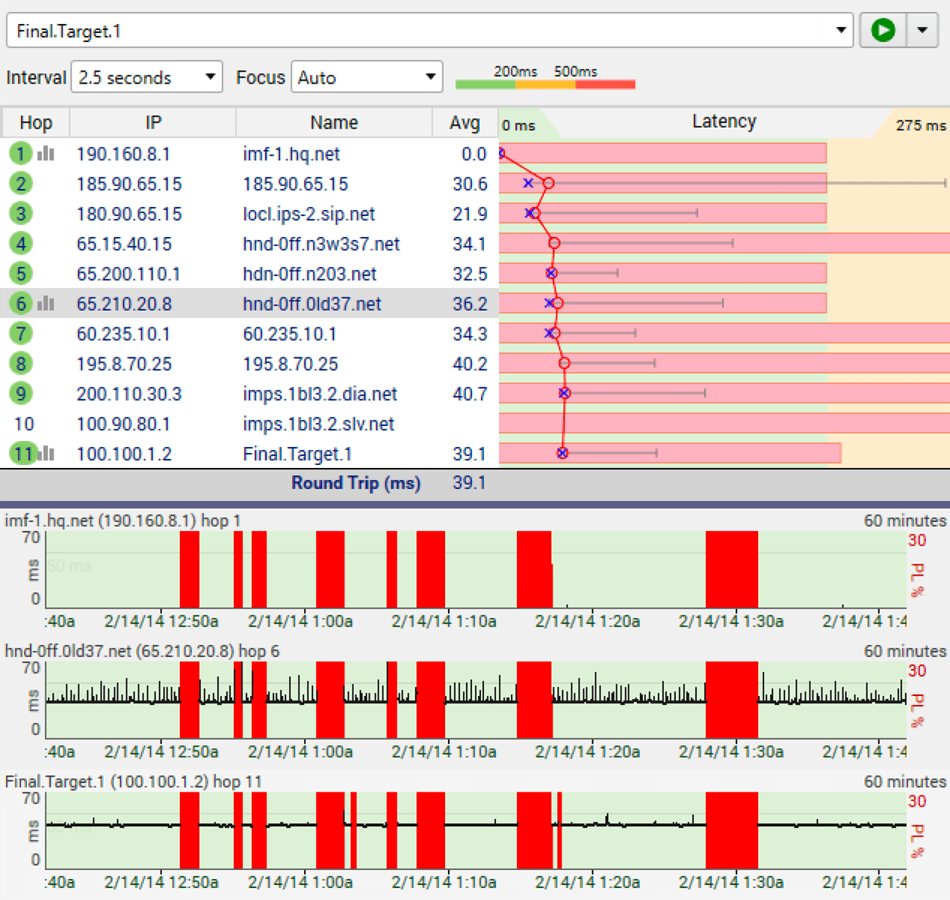The width and height of the screenshot is (950, 900).
Task: Click inside the target name field
Action: click(299, 30)
